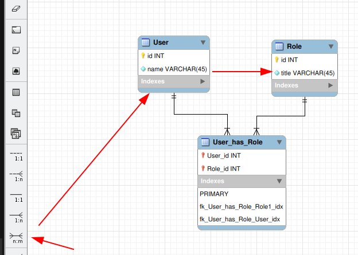
Task: Select the Eraser tool
Action: click(x=15, y=9)
